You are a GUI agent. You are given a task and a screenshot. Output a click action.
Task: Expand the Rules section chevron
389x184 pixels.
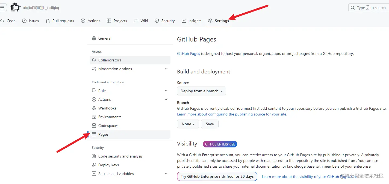(166, 91)
